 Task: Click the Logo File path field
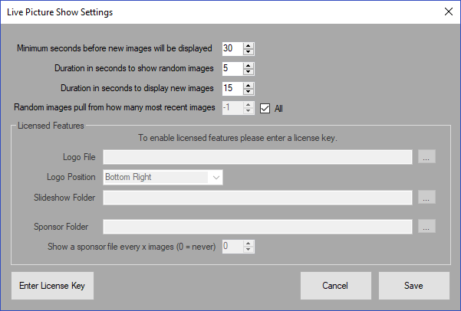point(258,157)
